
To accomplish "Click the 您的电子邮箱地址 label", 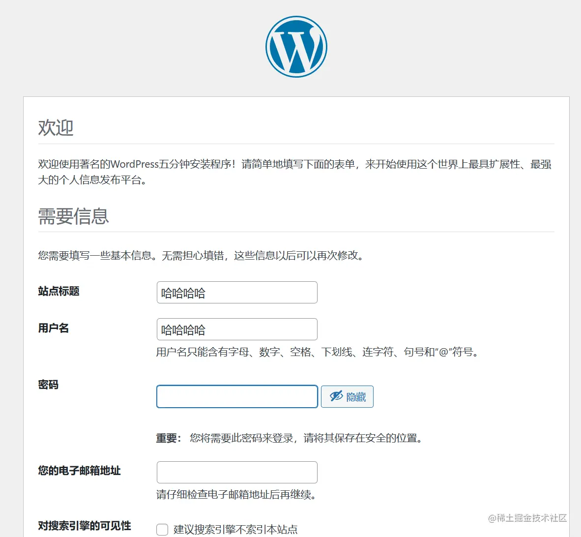I will pyautogui.click(x=79, y=471).
